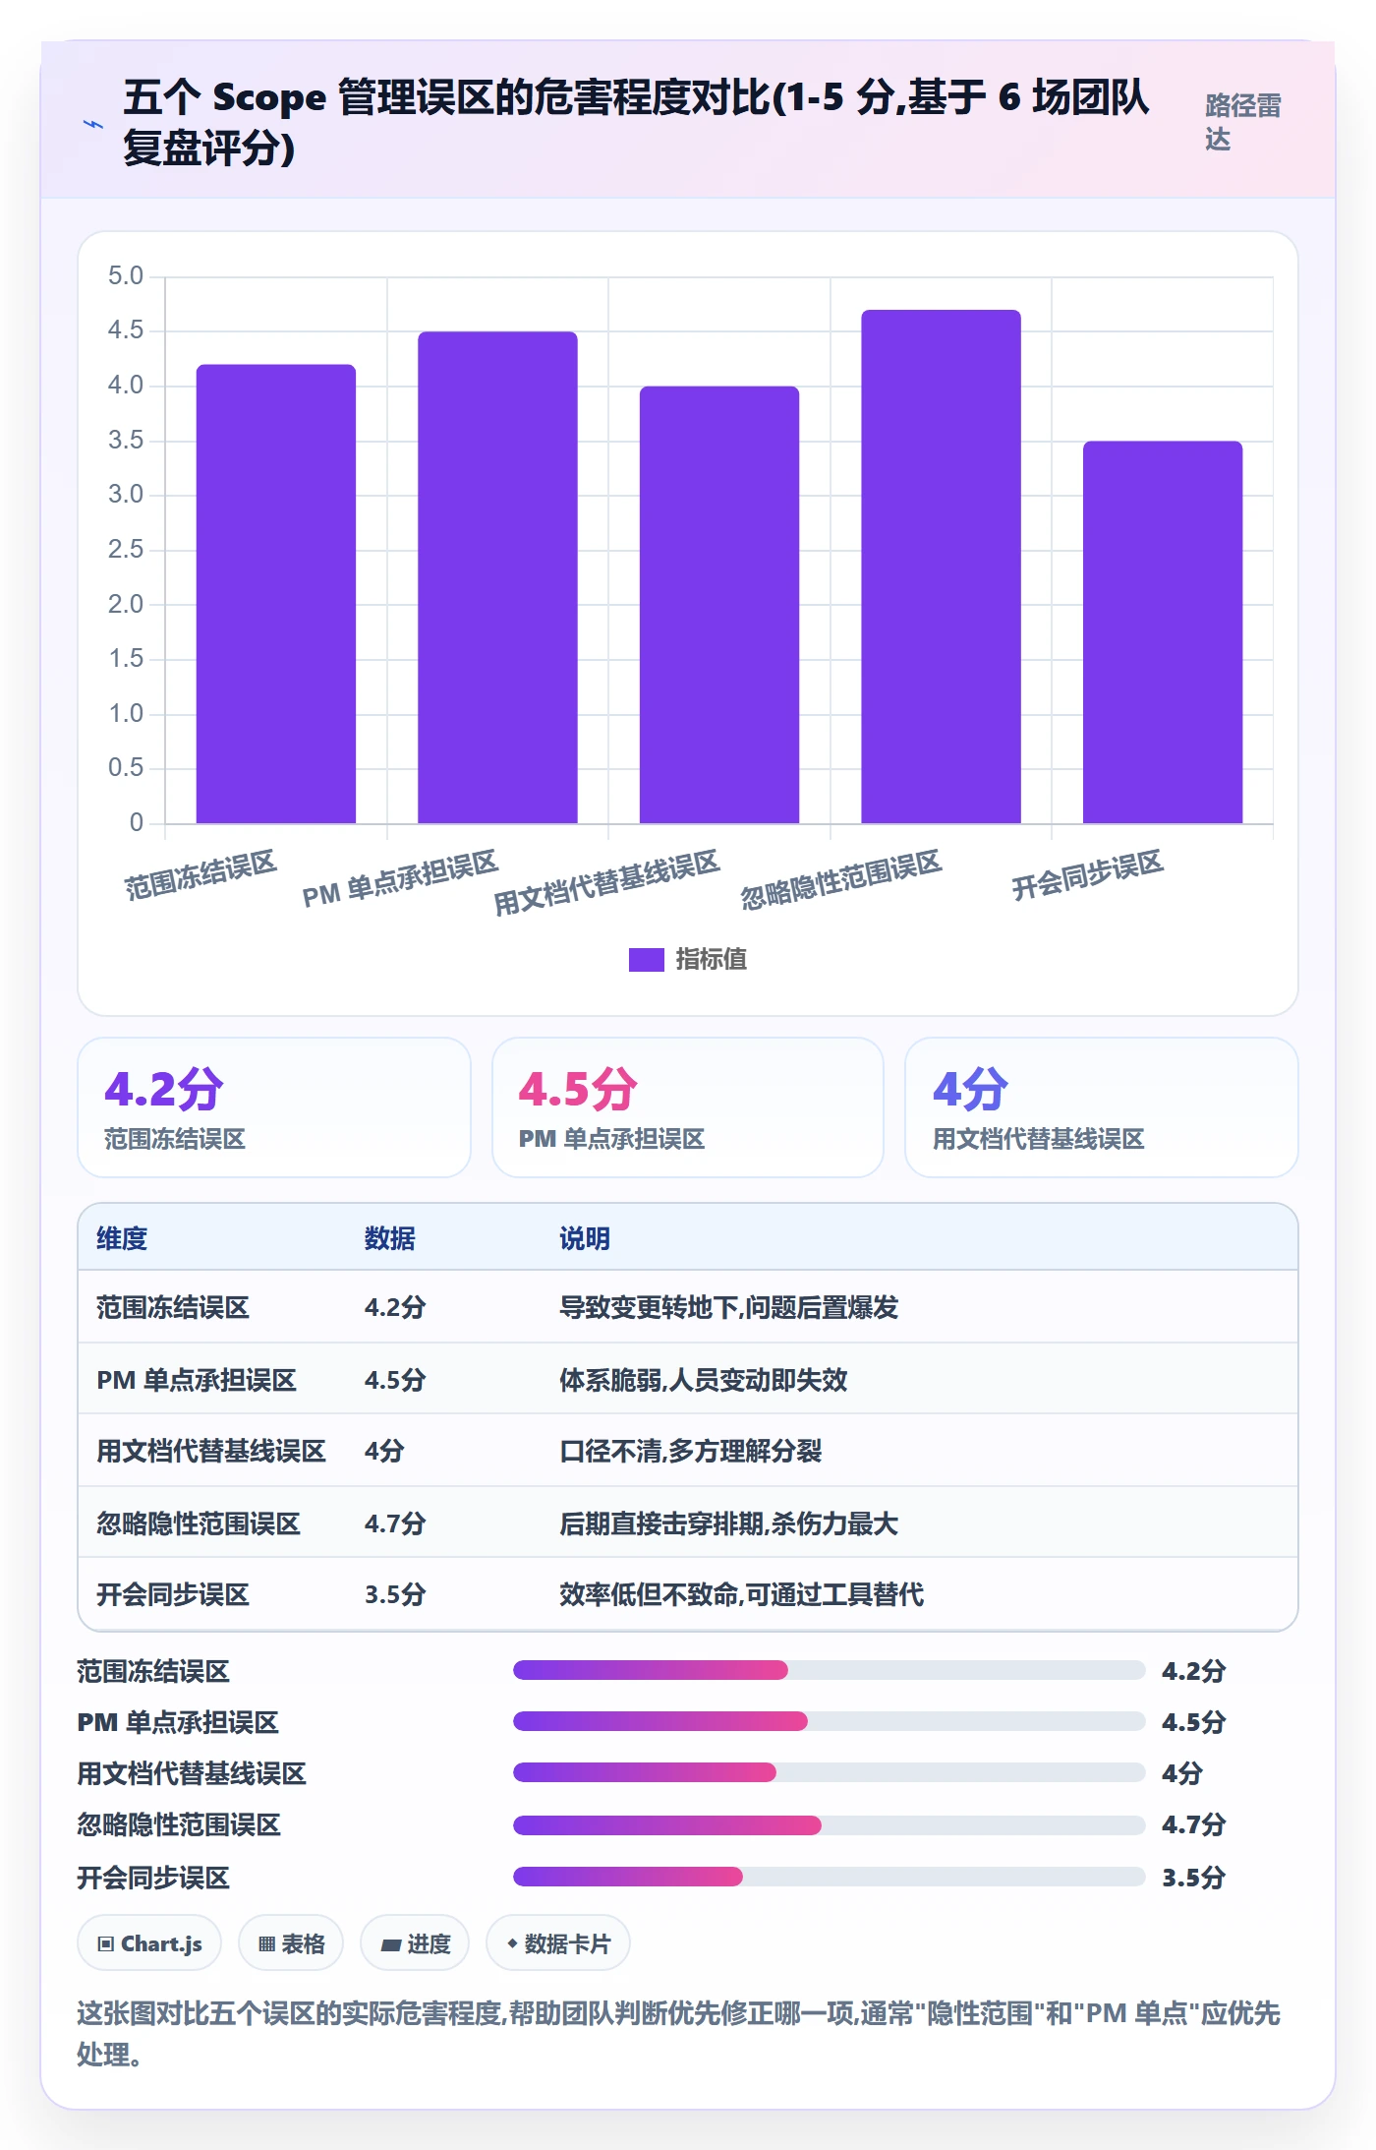The image size is (1376, 2150).
Task: Click the chart title heading text
Action: [637, 122]
